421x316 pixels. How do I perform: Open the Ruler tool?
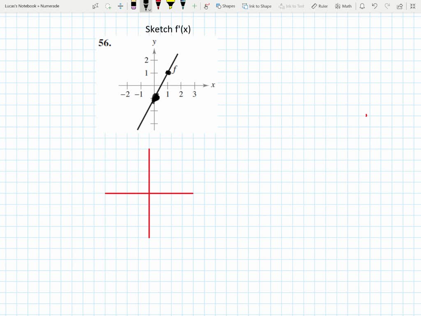tap(319, 6)
